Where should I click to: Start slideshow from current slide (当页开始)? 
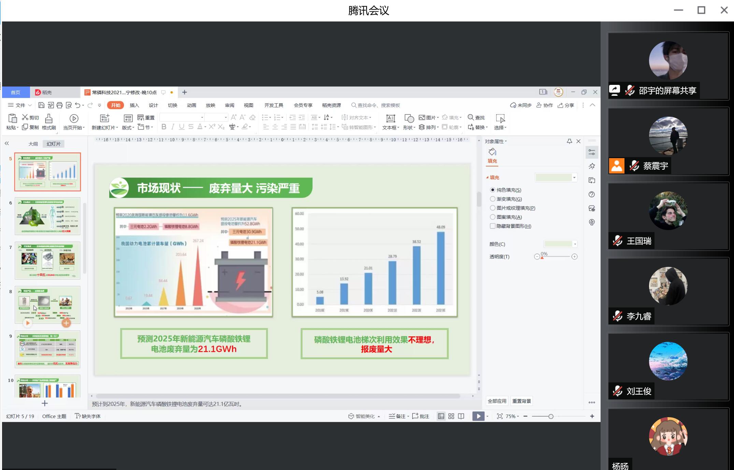pos(74,119)
